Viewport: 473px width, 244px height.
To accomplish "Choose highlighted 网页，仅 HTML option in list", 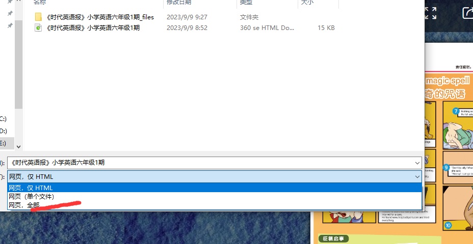I will [215, 188].
